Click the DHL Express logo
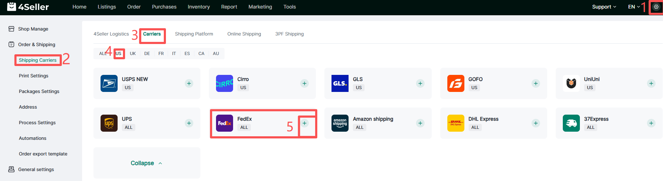Image resolution: width=663 pixels, height=181 pixels. [x=456, y=123]
